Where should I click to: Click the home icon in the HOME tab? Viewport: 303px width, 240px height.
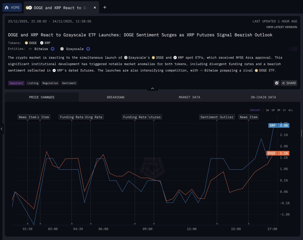(7, 8)
